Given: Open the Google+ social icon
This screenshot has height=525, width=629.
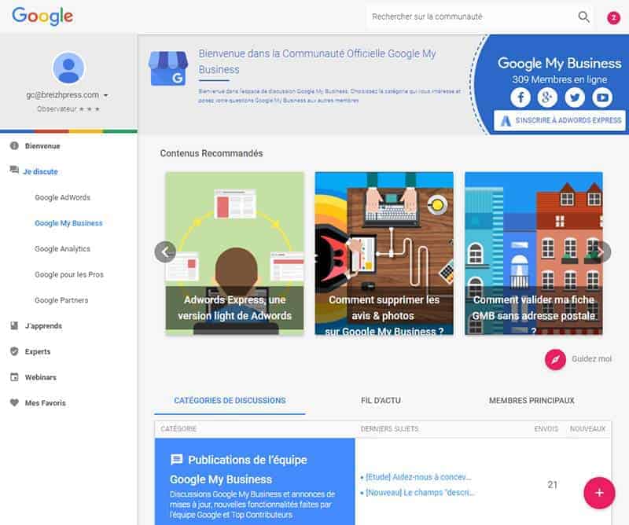Looking at the screenshot, I should (547, 97).
